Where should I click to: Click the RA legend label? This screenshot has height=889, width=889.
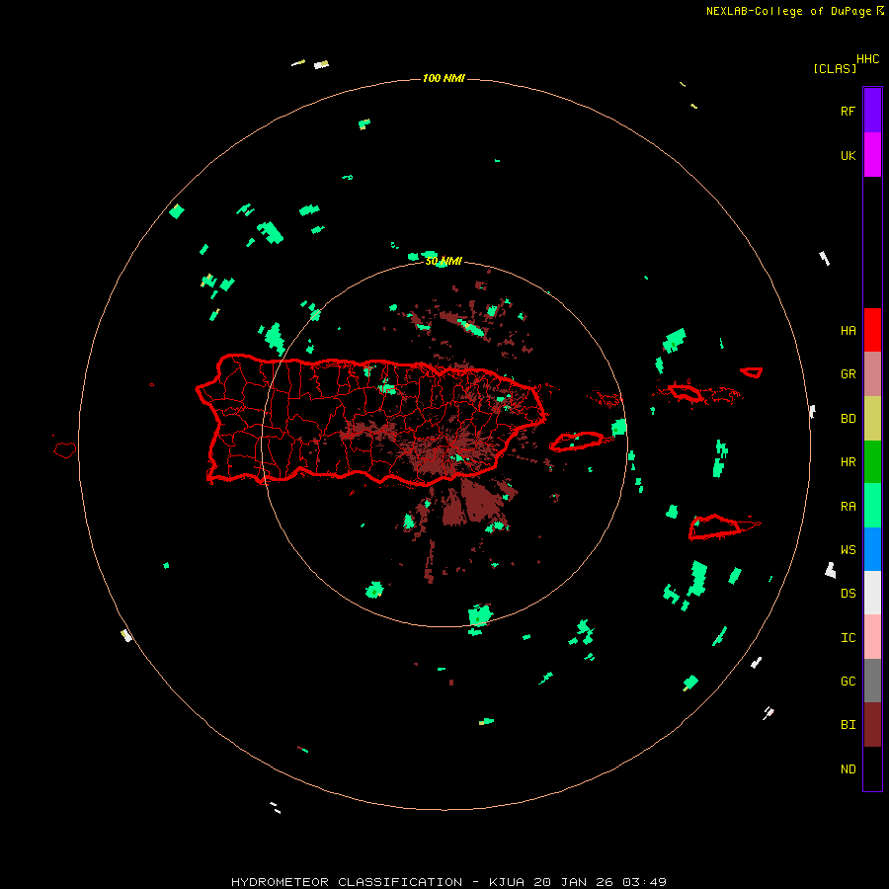[x=848, y=506]
